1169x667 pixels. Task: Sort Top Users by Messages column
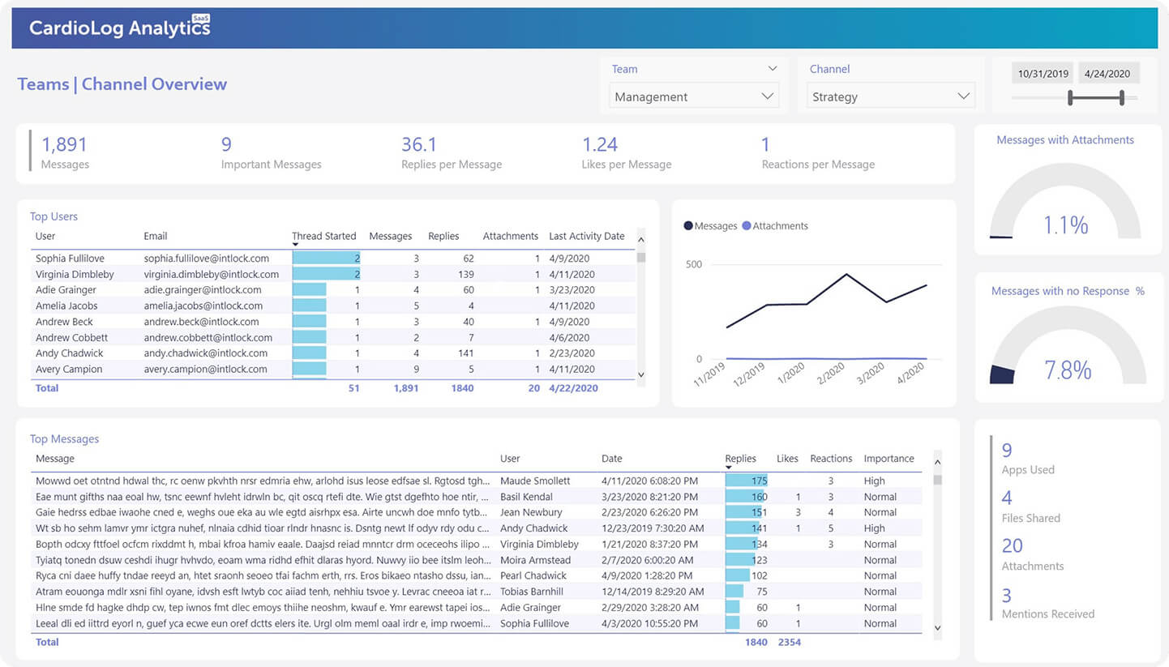click(x=390, y=236)
